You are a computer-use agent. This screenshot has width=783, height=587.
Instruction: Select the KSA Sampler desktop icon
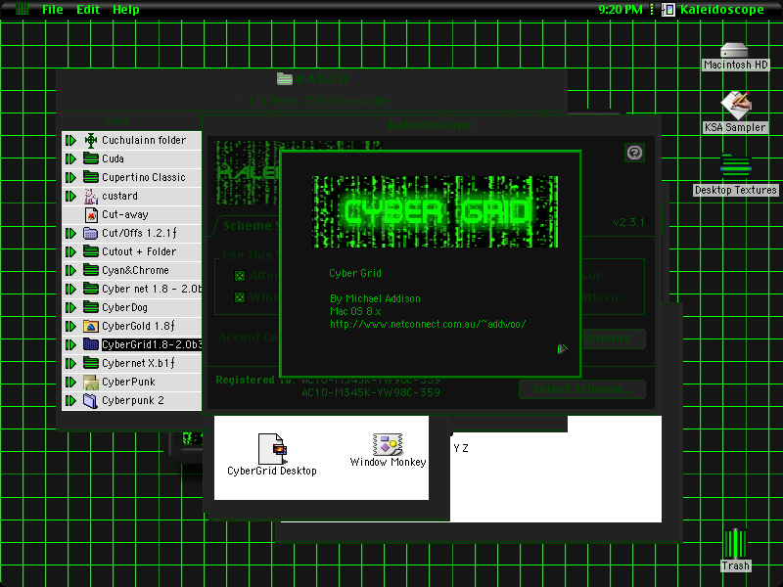pyautogui.click(x=735, y=106)
